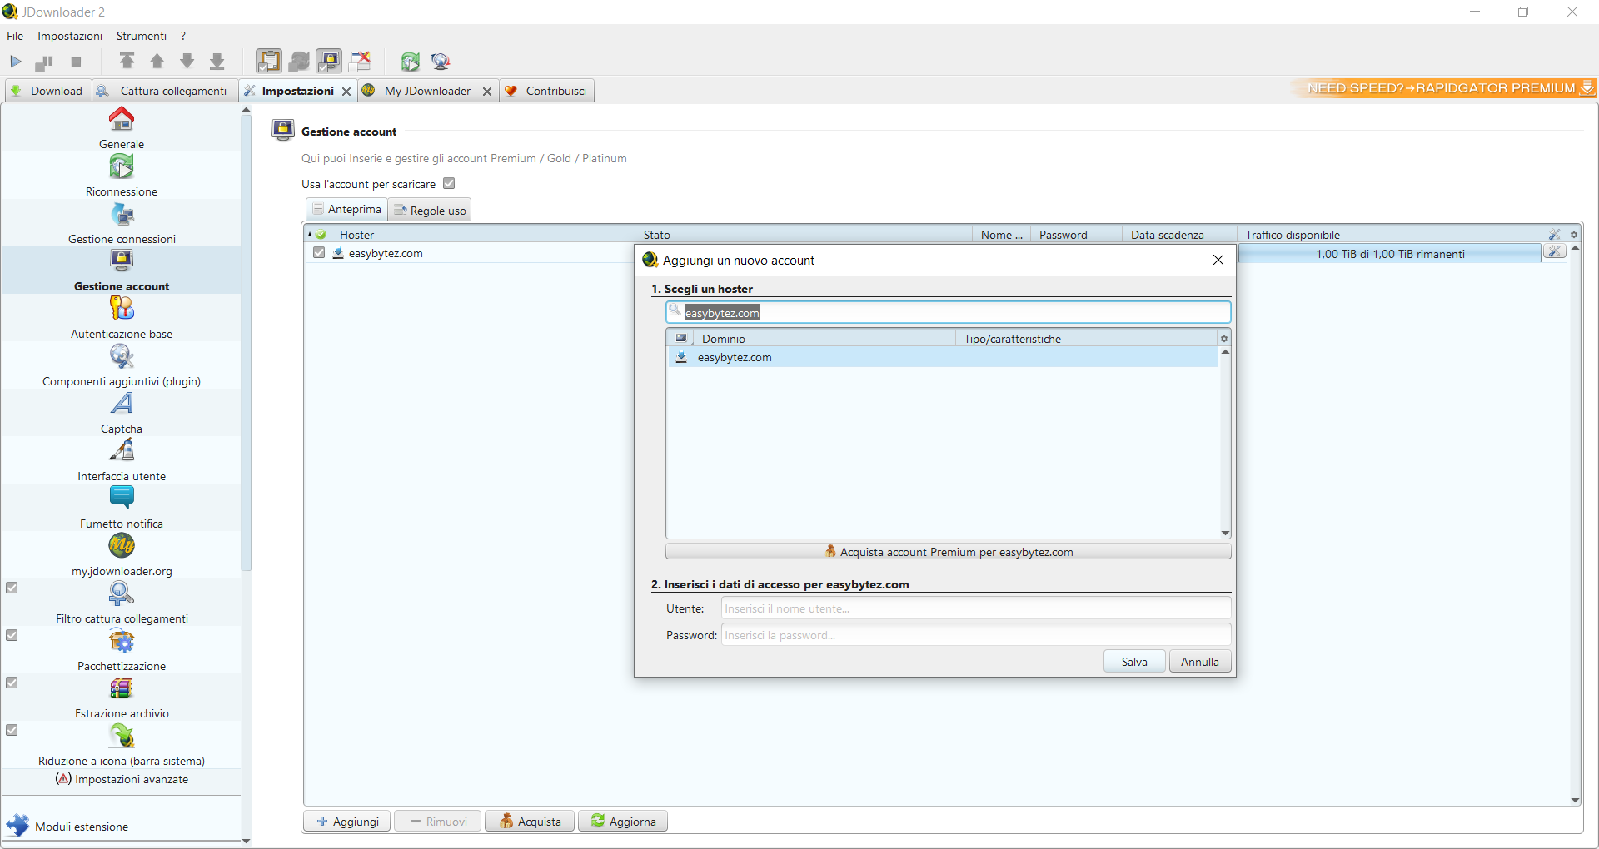The height and width of the screenshot is (849, 1599).
Task: Click Annulla to cancel adding account
Action: point(1200,662)
